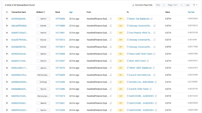
Task: Click txn fee value 0.00199216
Action: tap(193, 25)
